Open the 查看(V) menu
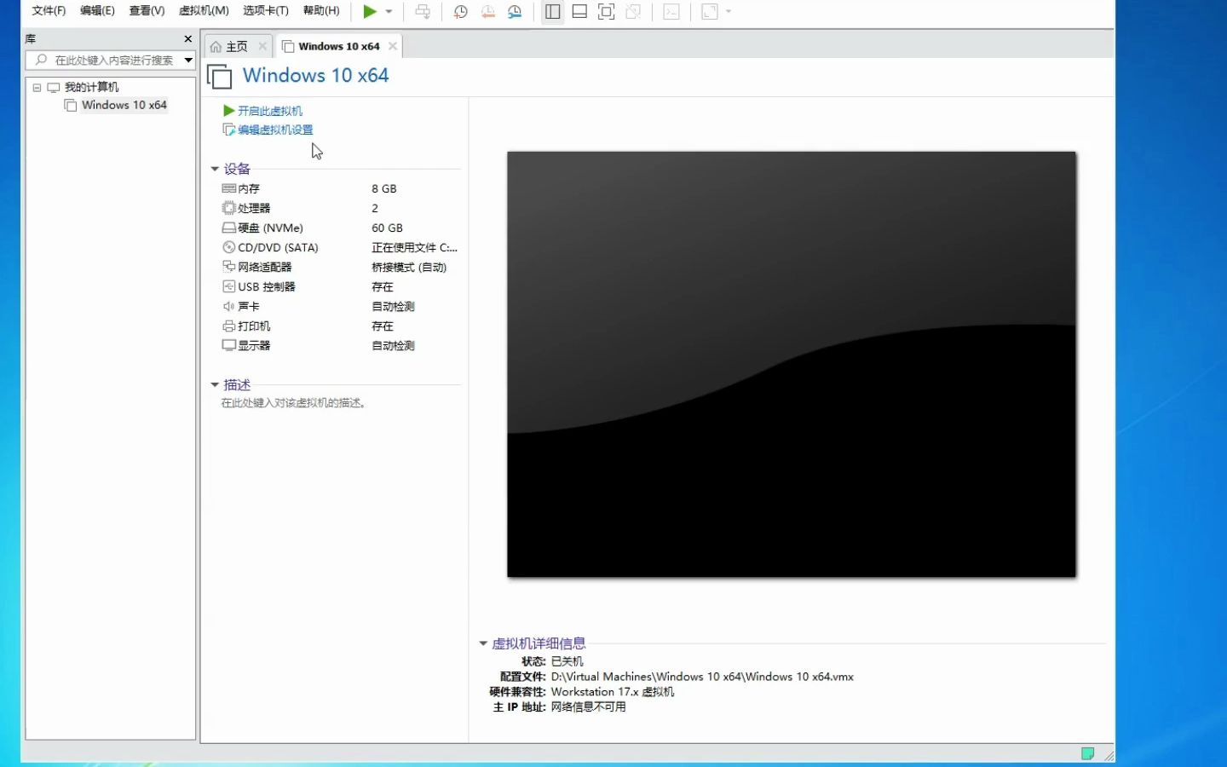The height and width of the screenshot is (767, 1227). 147,11
